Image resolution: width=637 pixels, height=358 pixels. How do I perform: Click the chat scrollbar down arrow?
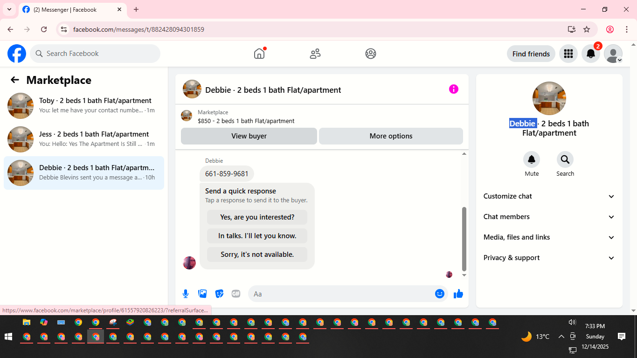click(464, 275)
